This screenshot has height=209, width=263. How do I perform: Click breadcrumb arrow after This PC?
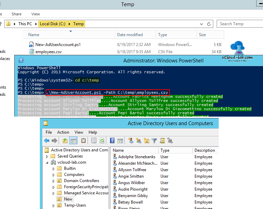pos(36,24)
